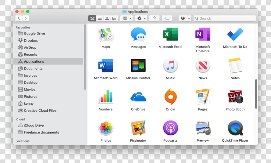Screen dimensions: 271x163
Task: Open the group-by arrangement dropdown
Action: pyautogui.click(x=126, y=18)
